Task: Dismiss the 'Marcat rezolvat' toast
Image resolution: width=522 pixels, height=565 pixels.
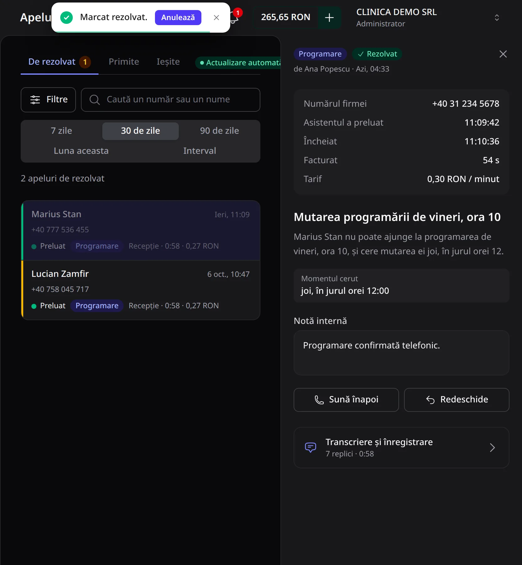Action: pos(216,18)
